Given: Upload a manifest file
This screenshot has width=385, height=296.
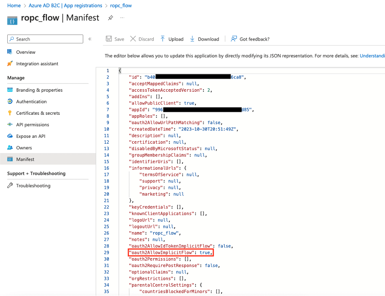Looking at the screenshot, I should click(x=172, y=39).
